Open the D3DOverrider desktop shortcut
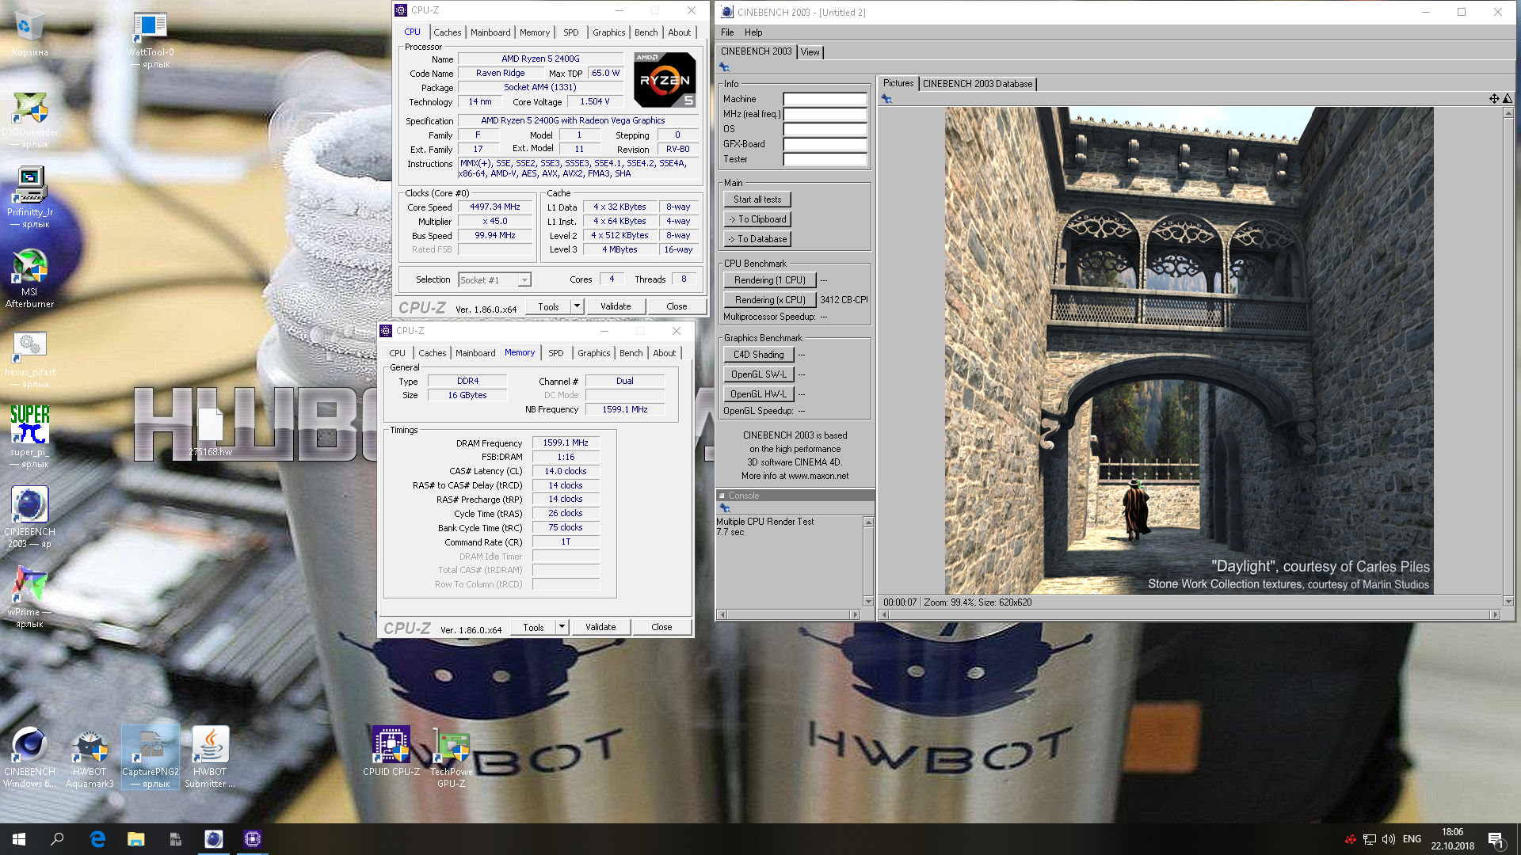Screen dimensions: 1521x855 click(29, 119)
